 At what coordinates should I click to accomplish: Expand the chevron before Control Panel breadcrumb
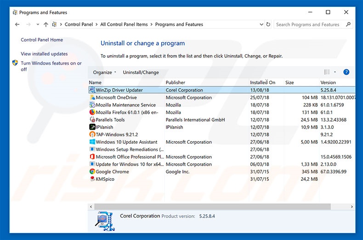61,24
